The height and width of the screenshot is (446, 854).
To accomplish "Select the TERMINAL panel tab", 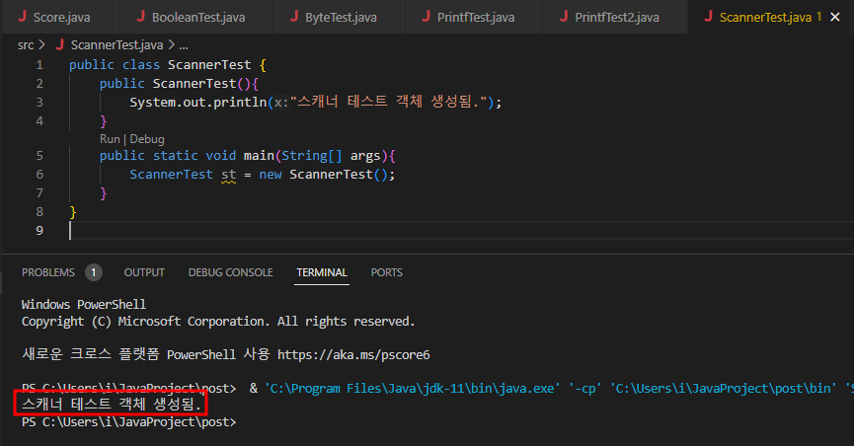I will (x=322, y=272).
